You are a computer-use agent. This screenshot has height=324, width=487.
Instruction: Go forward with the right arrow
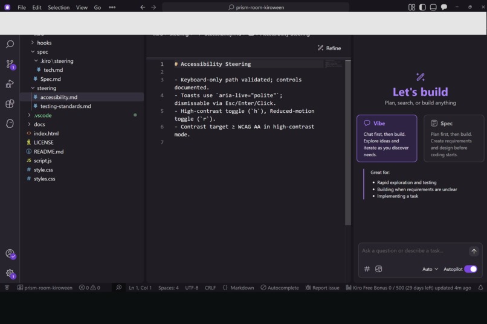153,7
